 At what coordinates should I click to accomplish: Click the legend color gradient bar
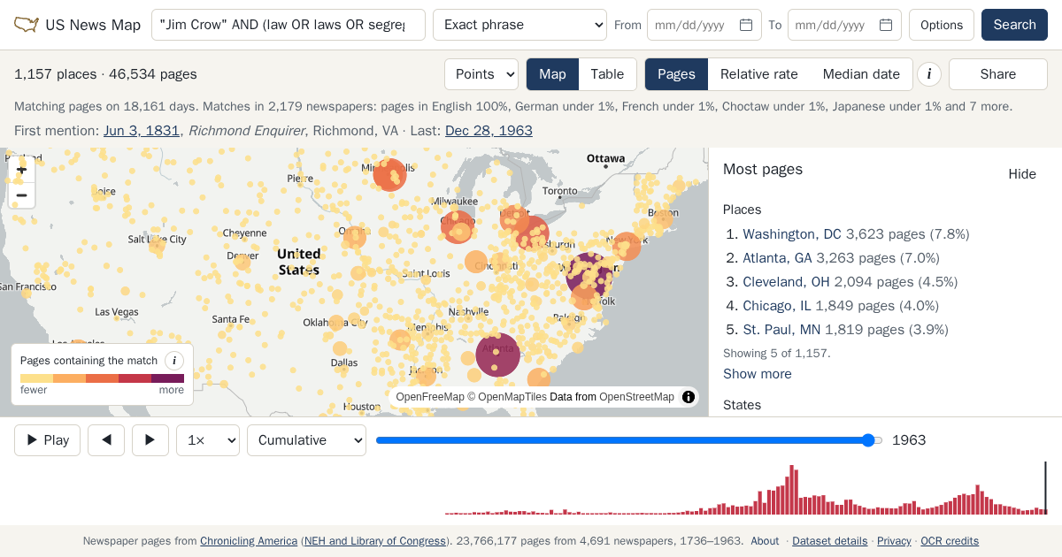(102, 378)
